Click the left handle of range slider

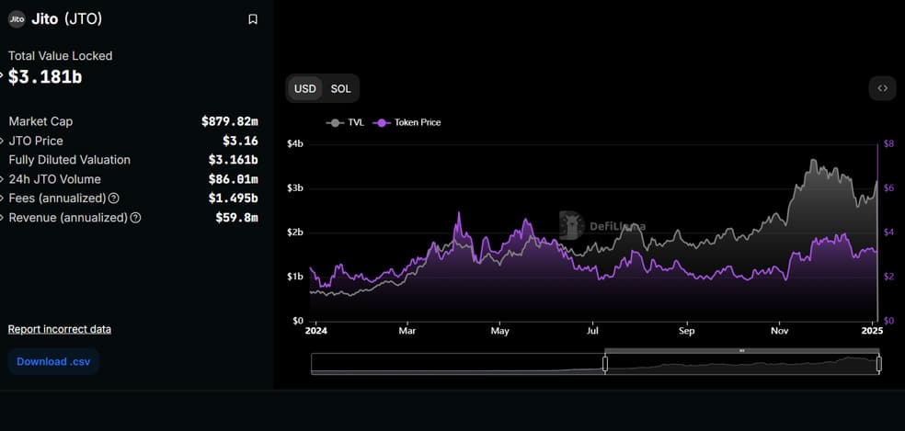tap(605, 364)
